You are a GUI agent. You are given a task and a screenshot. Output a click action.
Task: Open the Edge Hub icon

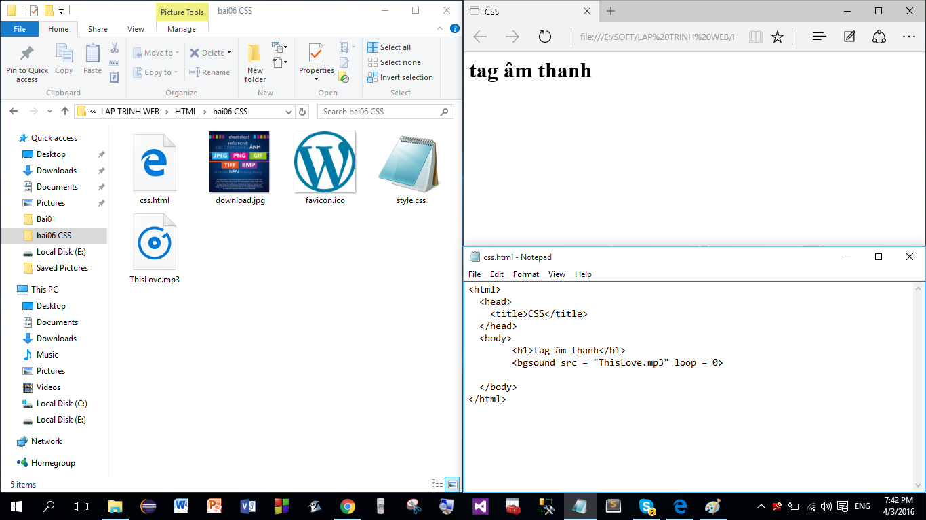(819, 37)
